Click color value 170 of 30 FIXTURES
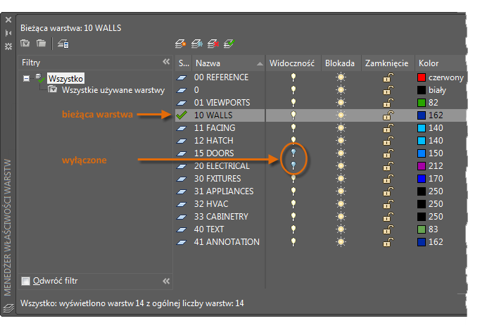The width and height of the screenshot is (487, 335). coord(436,179)
